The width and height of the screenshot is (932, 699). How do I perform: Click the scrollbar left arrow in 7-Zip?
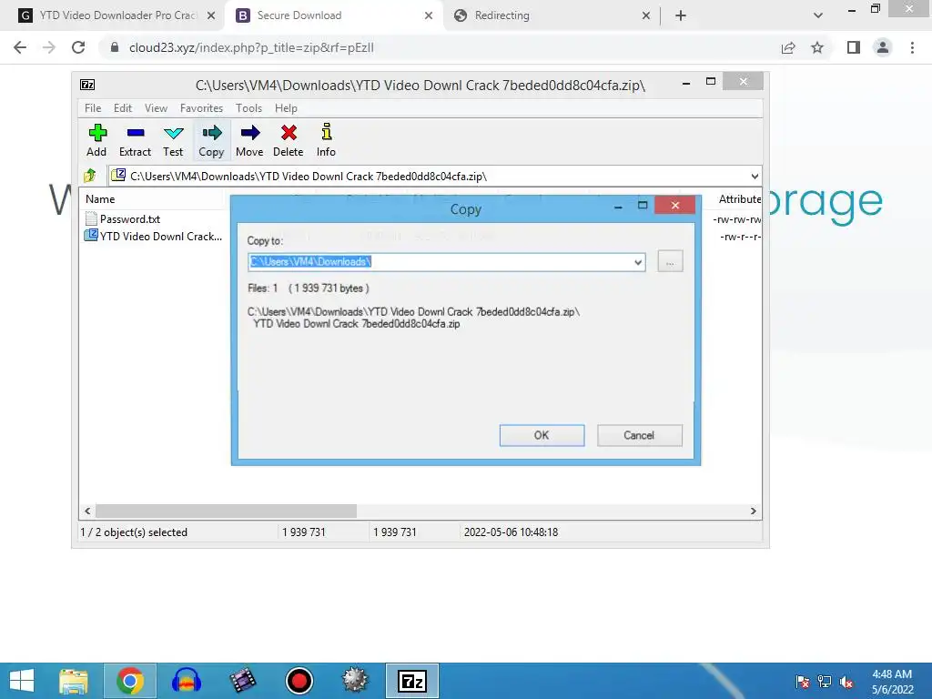tap(88, 512)
